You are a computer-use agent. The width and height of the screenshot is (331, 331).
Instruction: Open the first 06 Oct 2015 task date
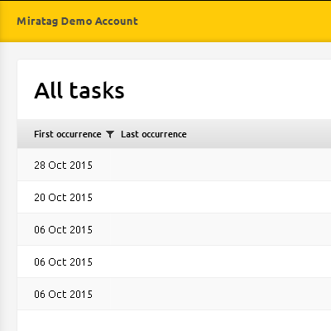(x=63, y=230)
